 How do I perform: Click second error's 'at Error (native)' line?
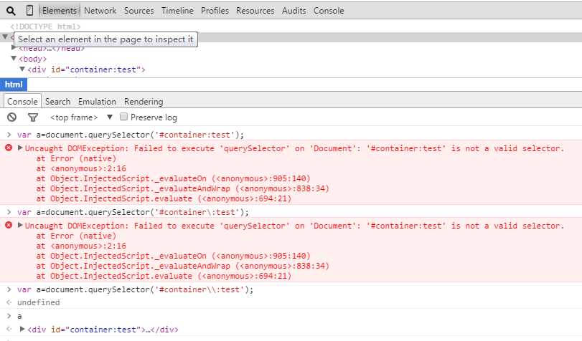pos(76,236)
